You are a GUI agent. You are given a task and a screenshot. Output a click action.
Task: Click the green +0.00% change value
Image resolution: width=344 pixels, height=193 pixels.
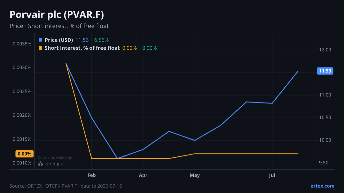(148, 48)
